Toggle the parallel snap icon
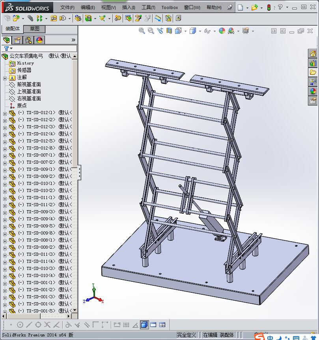Screen dimensions: 319x340 click(86, 325)
